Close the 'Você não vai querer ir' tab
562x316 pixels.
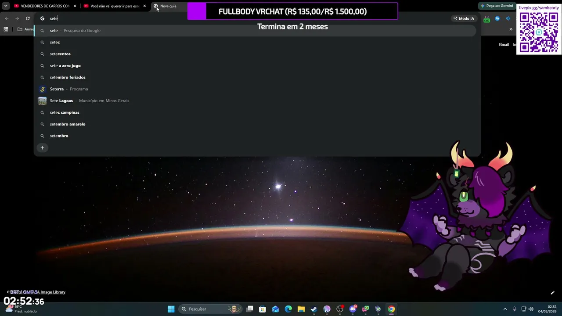coord(144,6)
